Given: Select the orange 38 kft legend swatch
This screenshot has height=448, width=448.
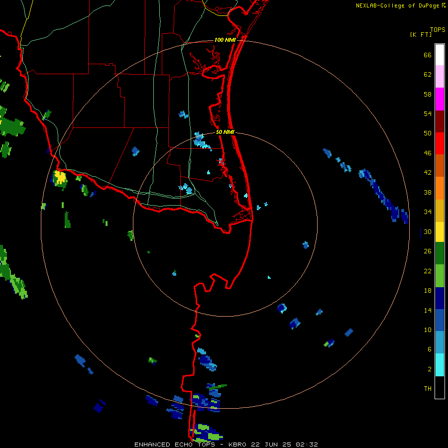Looking at the screenshot, I should [x=440, y=188].
